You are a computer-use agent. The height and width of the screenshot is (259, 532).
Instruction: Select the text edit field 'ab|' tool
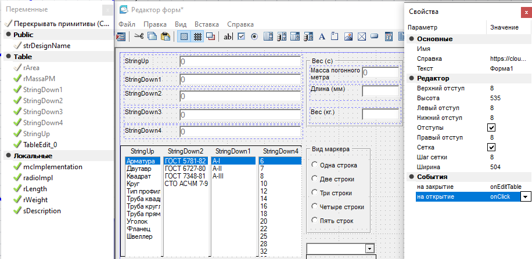[x=228, y=37]
